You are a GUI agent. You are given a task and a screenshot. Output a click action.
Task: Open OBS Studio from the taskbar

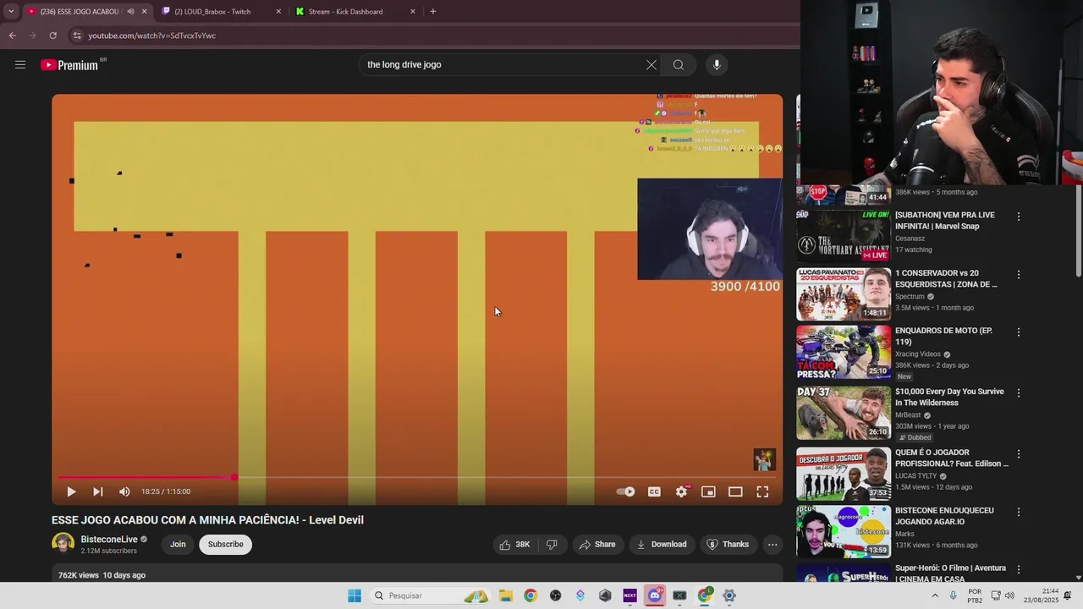click(555, 595)
